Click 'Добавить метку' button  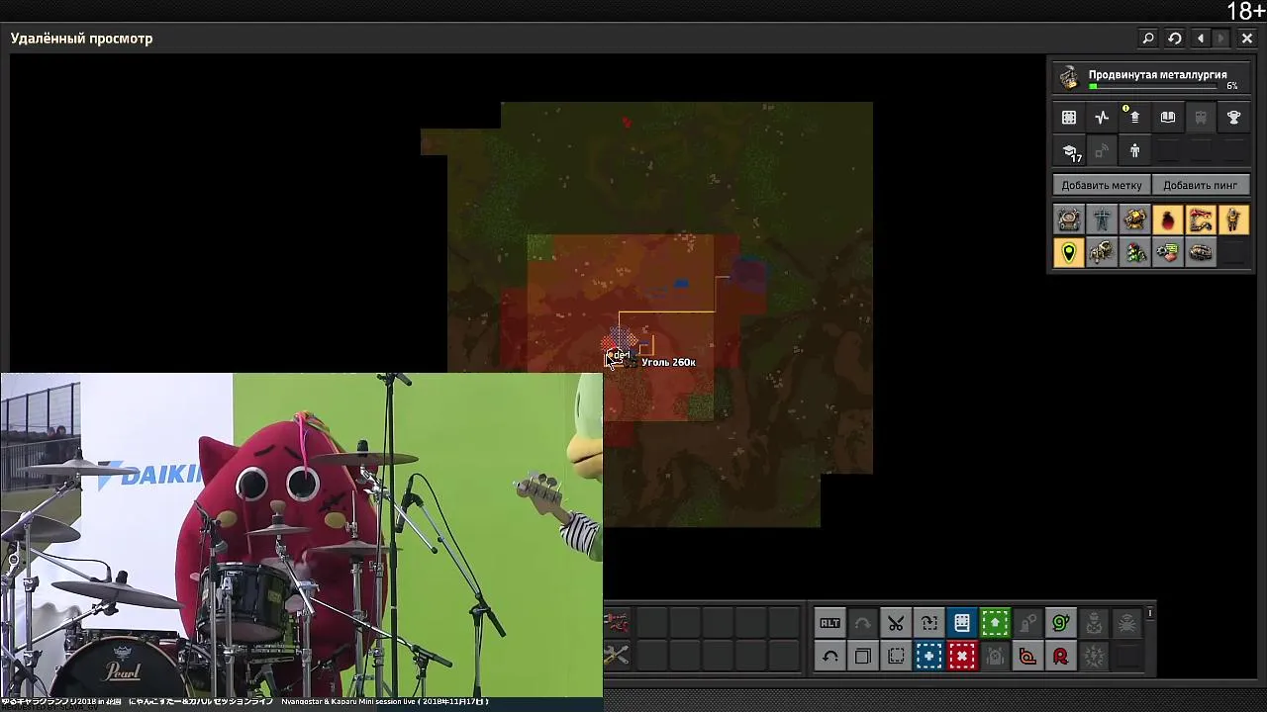[x=1102, y=185]
